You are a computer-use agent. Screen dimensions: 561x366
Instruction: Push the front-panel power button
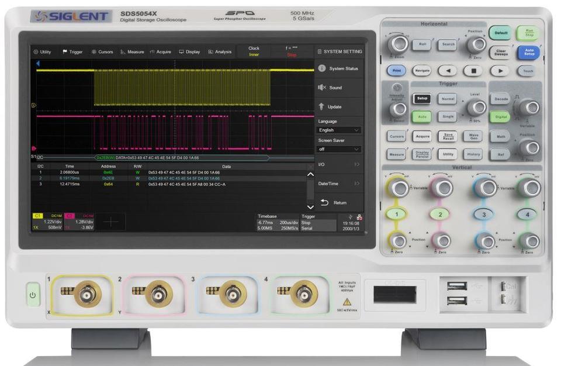tap(33, 295)
